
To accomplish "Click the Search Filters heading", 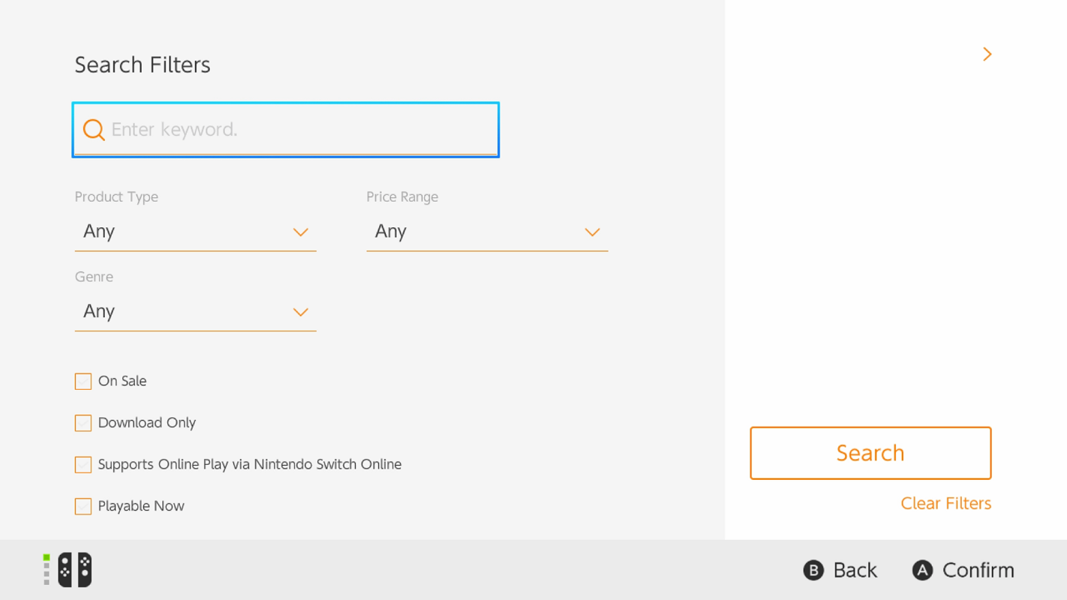I will pos(143,64).
